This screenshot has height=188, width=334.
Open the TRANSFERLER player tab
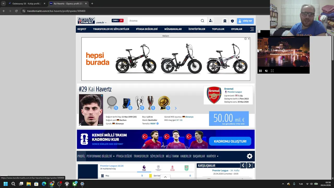pos(141,156)
